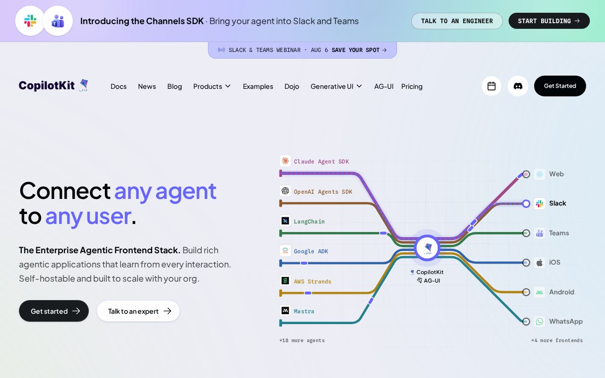
Task: Open the Pricing page
Action: (x=412, y=86)
